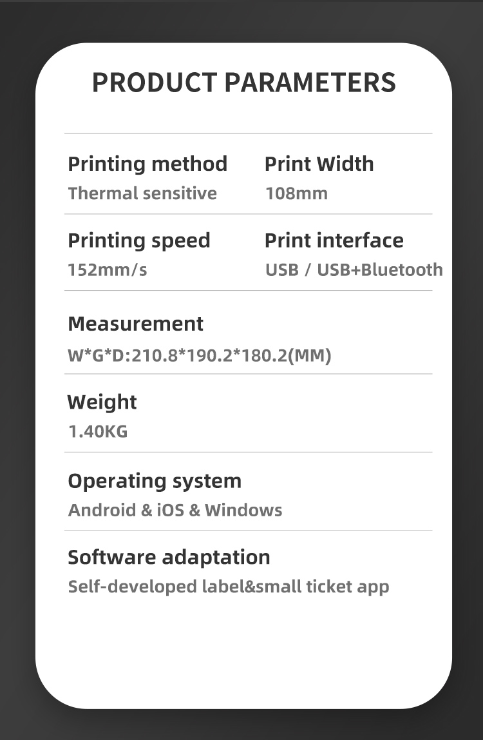
Task: Click the USB / USB+Bluetooth value
Action: [x=354, y=269]
